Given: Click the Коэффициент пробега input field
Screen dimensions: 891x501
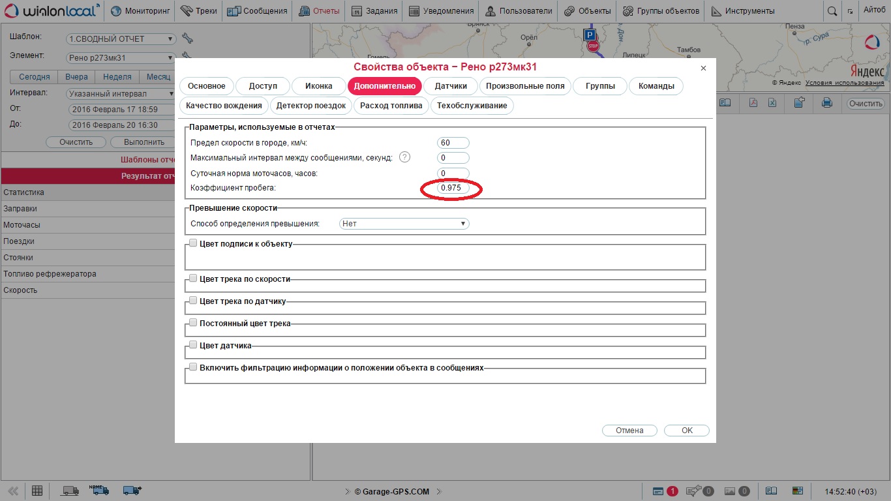Looking at the screenshot, I should (453, 188).
